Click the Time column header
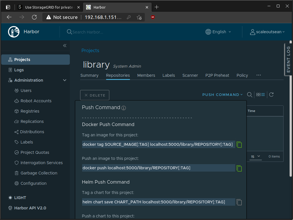The width and height of the screenshot is (293, 220). (x=251, y=111)
